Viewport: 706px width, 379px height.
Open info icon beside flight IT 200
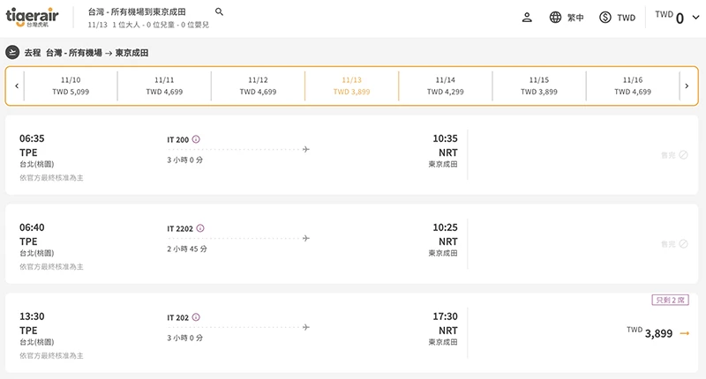pyautogui.click(x=196, y=139)
